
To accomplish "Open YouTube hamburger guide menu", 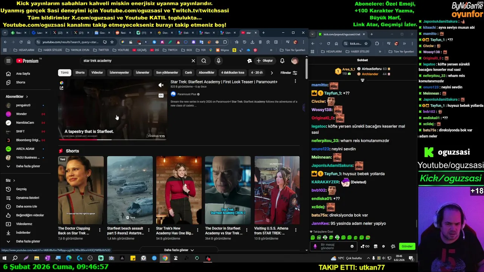I will click(x=8, y=61).
